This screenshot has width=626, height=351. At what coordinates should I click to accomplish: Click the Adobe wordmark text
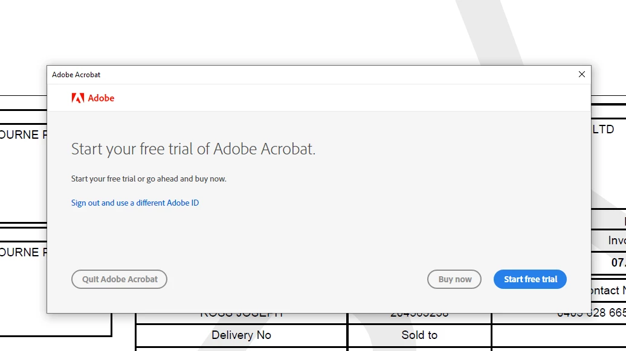(x=101, y=98)
